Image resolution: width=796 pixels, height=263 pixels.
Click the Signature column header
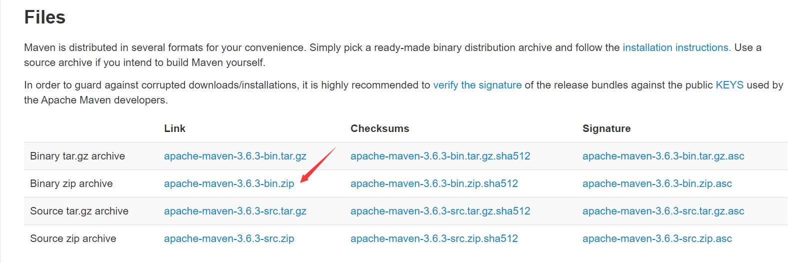[606, 128]
